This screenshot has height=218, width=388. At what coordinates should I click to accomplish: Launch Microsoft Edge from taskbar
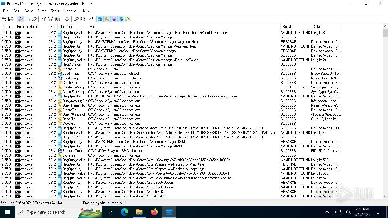125,212
